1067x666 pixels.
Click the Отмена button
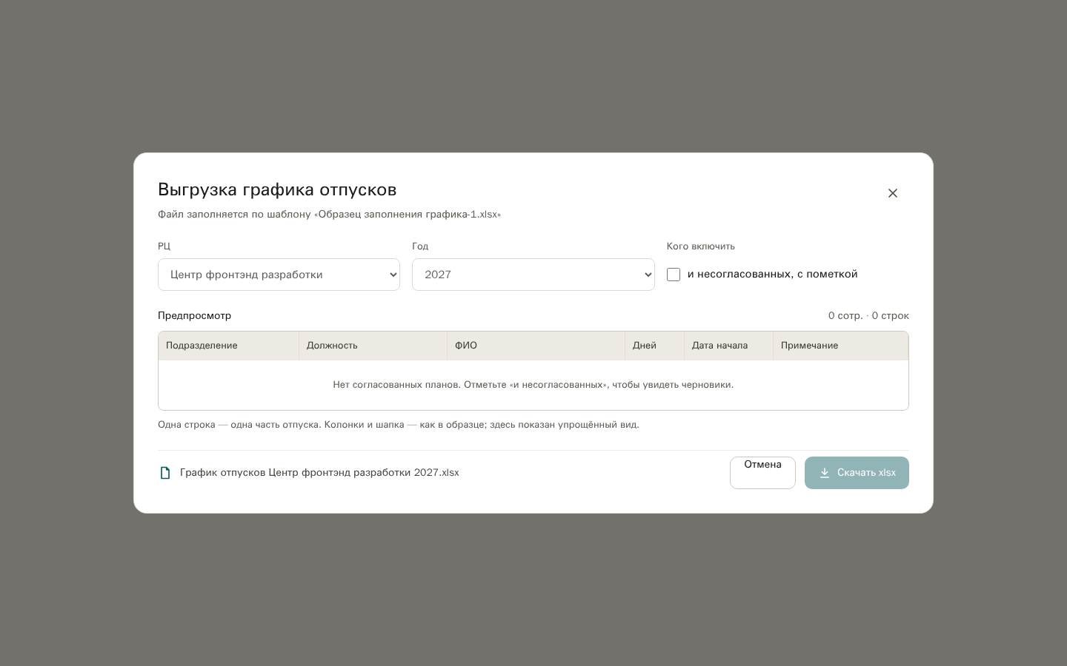(x=762, y=473)
